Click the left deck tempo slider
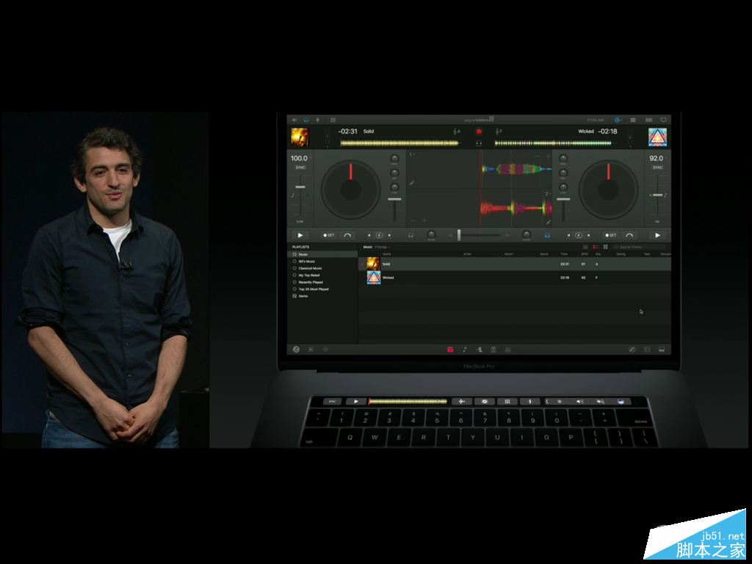This screenshot has width=752, height=564. coord(300,187)
